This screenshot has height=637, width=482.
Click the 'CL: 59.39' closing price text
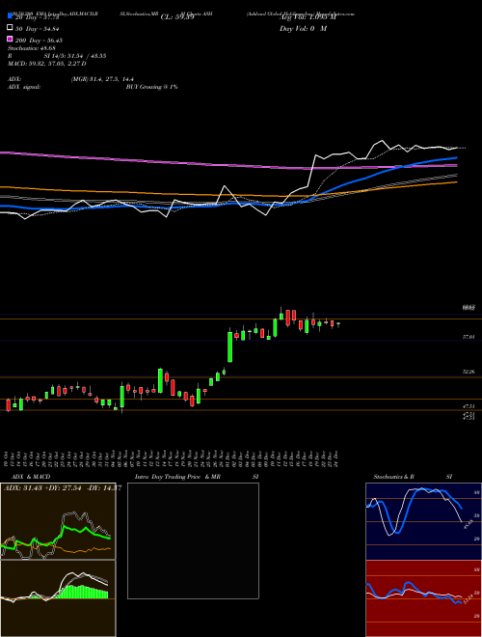pyautogui.click(x=177, y=17)
